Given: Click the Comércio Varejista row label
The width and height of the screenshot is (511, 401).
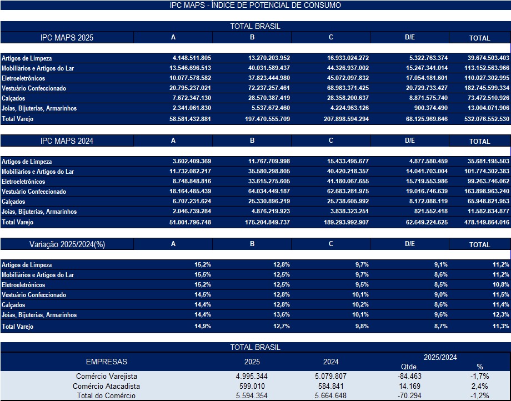Looking at the screenshot, I should click(106, 377).
